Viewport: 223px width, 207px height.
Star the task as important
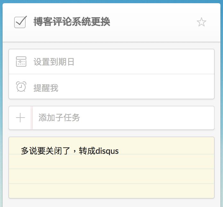(202, 22)
